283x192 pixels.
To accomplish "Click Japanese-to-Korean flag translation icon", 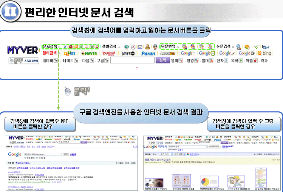I will point(210,47).
